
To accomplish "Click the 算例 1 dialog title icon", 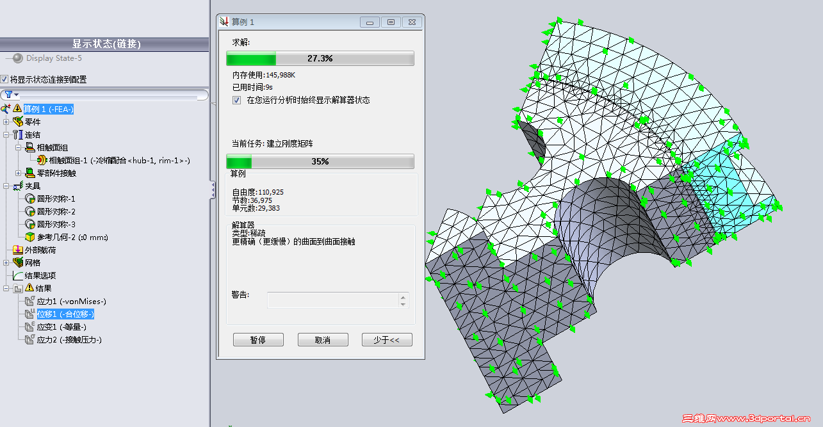I will (x=224, y=22).
